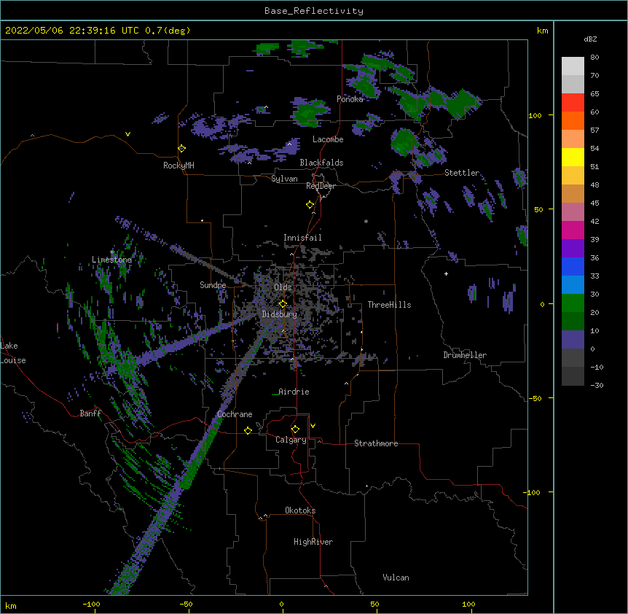Click the Drumheller label
The height and width of the screenshot is (614, 628).
tap(465, 355)
